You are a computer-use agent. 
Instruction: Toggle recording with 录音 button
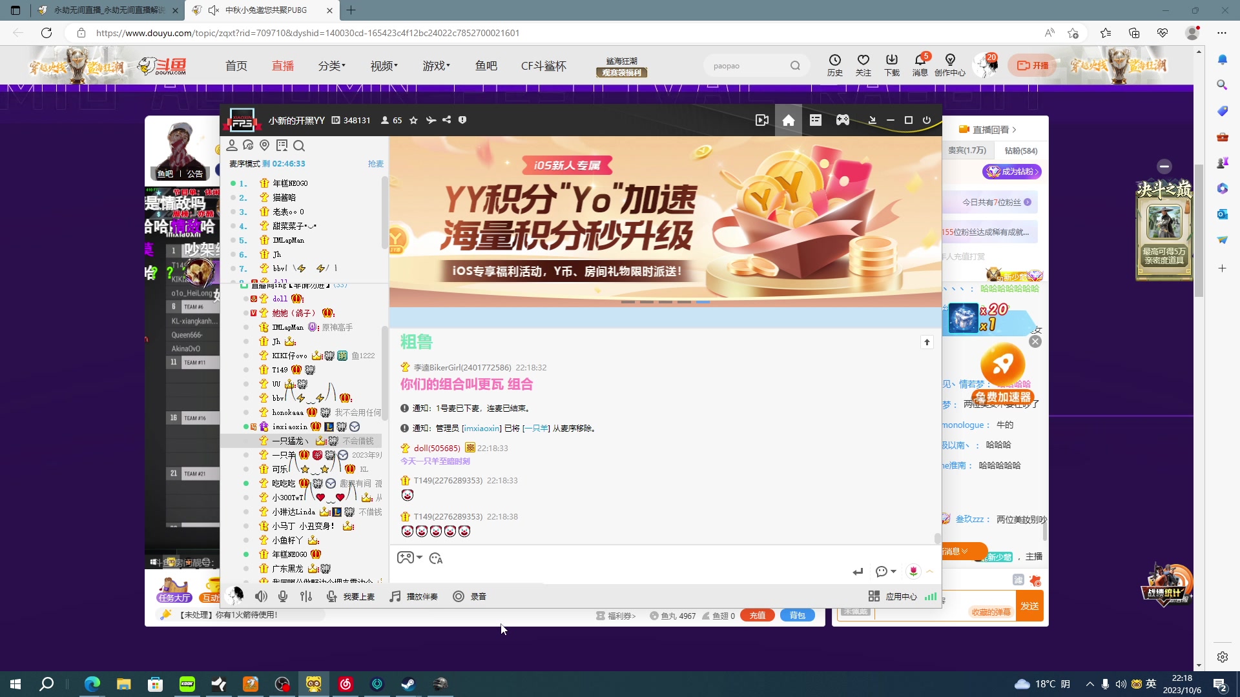coord(470,596)
